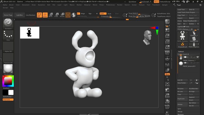This screenshot has height=115, width=204.
Task: Open the Dots stroke selector
Action: coord(8,35)
